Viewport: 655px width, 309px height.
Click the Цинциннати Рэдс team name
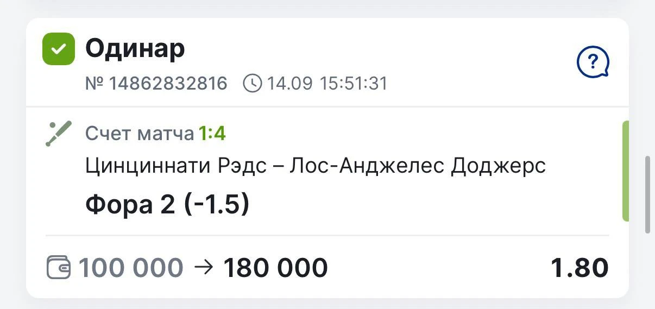click(x=176, y=166)
